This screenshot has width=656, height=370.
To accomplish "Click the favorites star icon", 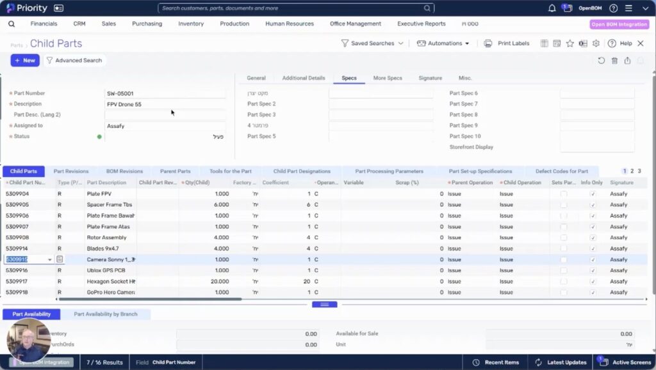I will 570,43.
